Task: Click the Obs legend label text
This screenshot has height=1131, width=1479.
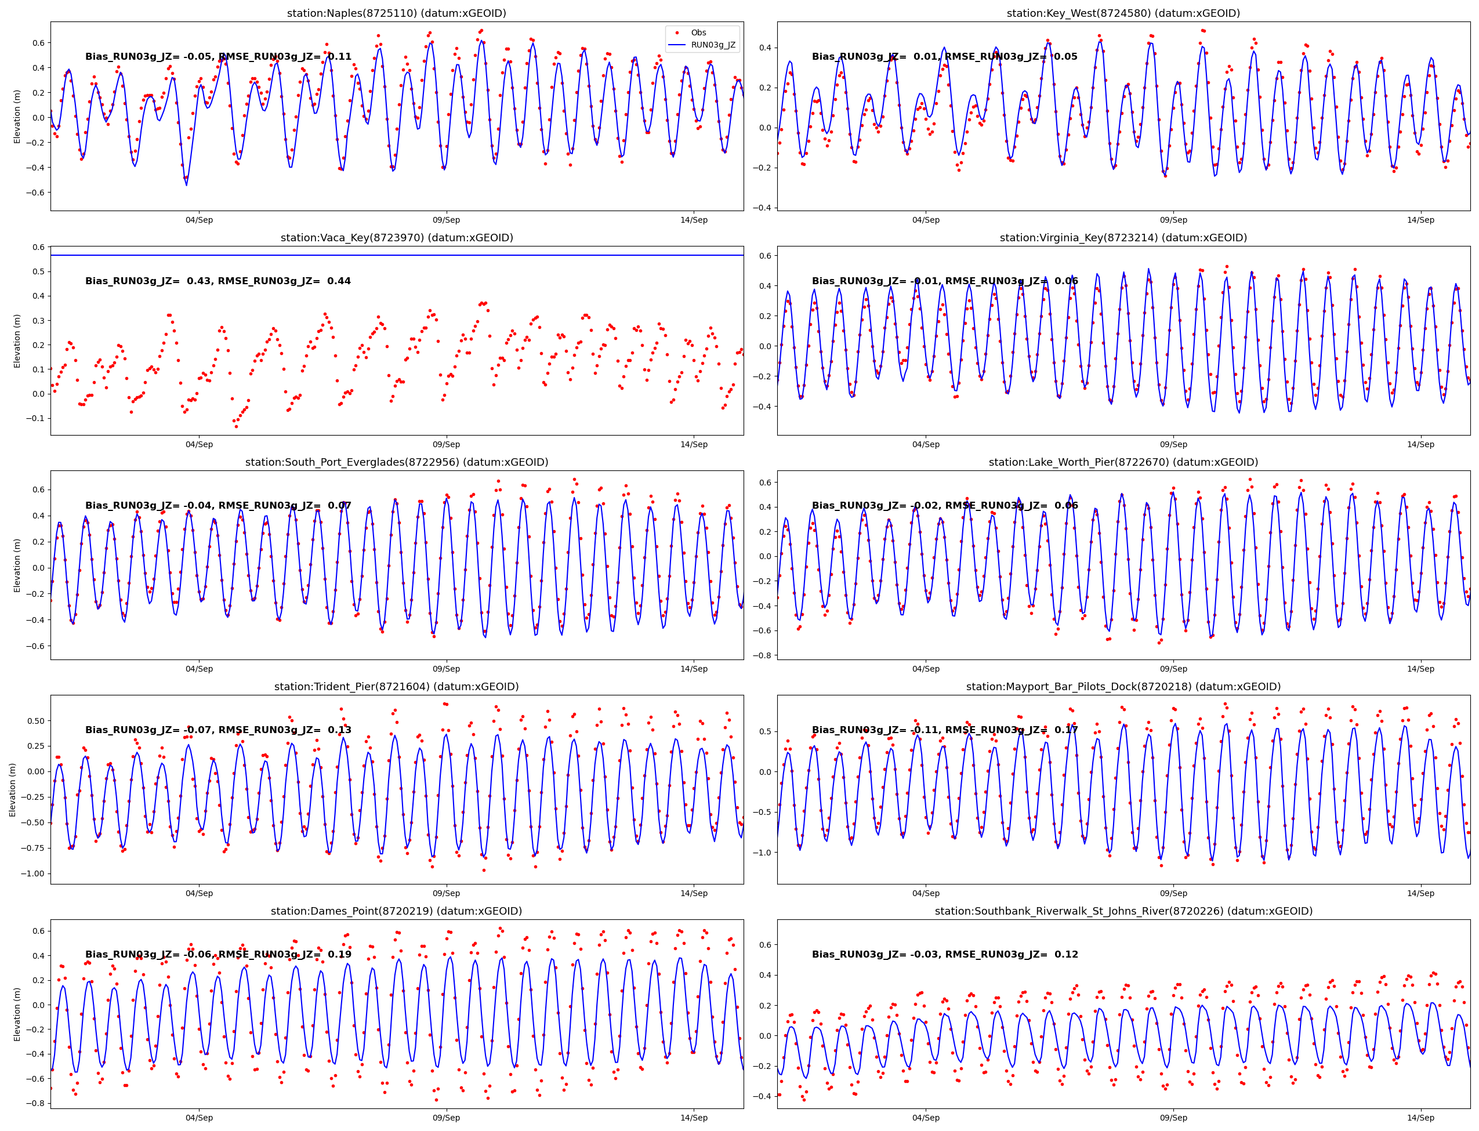Action: pos(699,32)
